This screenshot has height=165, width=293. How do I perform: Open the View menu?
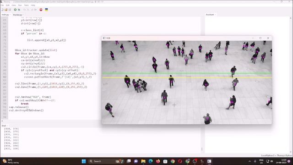coord(14,5)
